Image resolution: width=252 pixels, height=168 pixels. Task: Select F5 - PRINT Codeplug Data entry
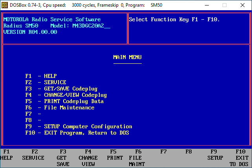click(x=64, y=102)
